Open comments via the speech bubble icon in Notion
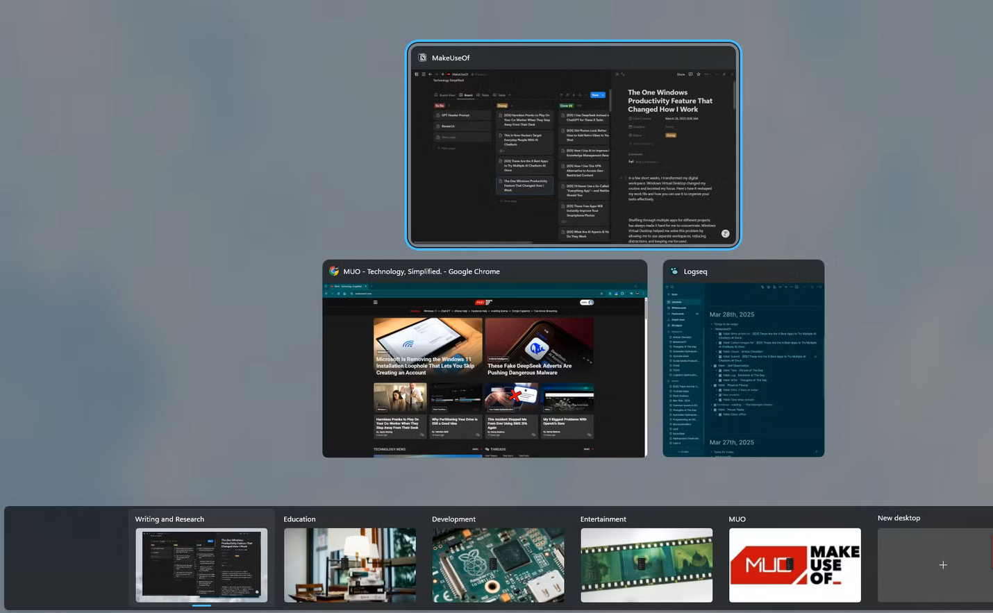Viewport: 993px width, 613px height. pyautogui.click(x=691, y=74)
